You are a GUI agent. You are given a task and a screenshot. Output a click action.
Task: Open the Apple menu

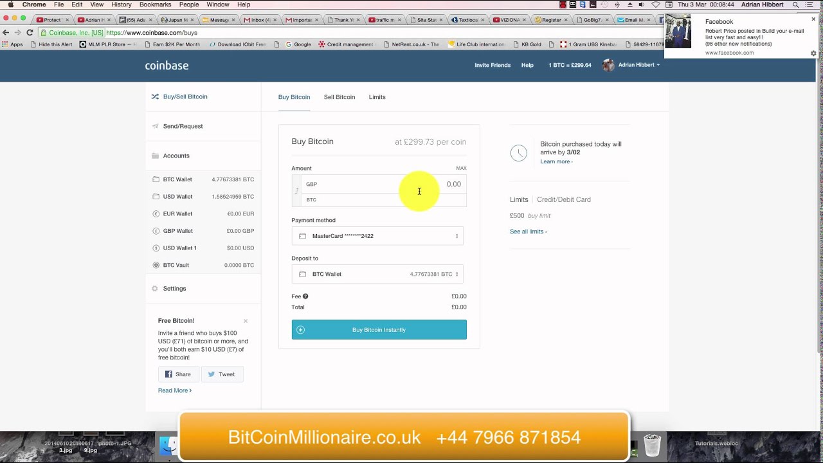(x=10, y=5)
